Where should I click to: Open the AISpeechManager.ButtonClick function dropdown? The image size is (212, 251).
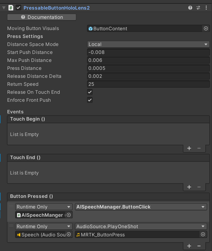[x=141, y=207]
